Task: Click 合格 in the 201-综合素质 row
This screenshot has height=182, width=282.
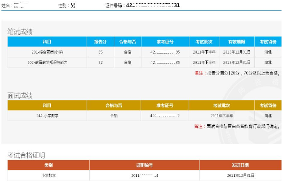Action: coord(127,52)
